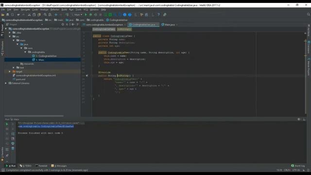Viewport: 311px width, 175px height.
Task: Click the Build project icon in toolbar
Action: pyautogui.click(x=67, y=15)
